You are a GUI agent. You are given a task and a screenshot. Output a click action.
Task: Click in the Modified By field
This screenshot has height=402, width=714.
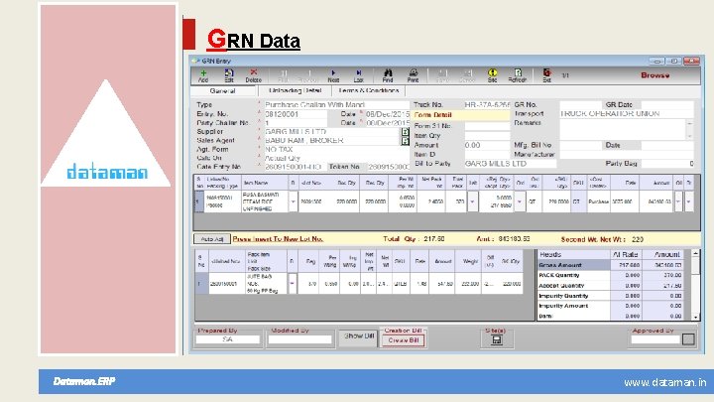tap(299, 339)
